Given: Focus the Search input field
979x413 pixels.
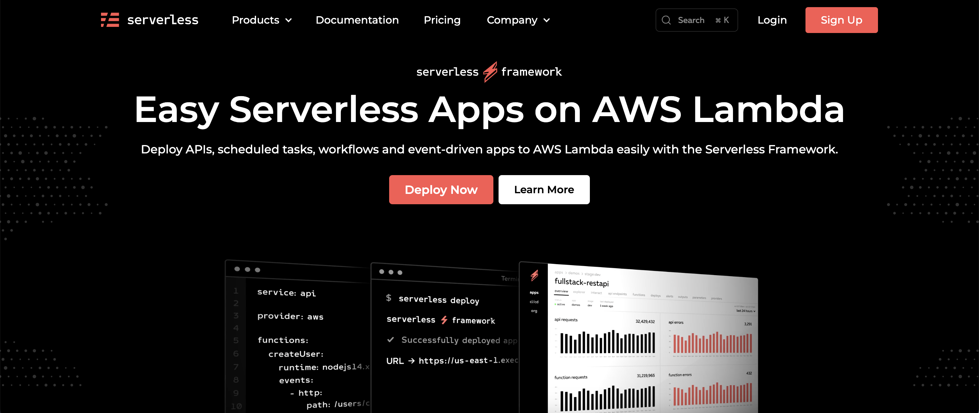Looking at the screenshot, I should (x=696, y=20).
